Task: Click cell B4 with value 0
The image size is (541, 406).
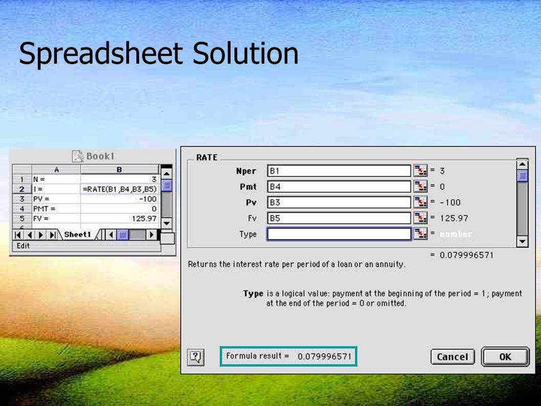Action: [119, 209]
